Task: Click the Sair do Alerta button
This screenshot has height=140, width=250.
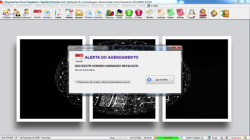Action: coord(160,80)
